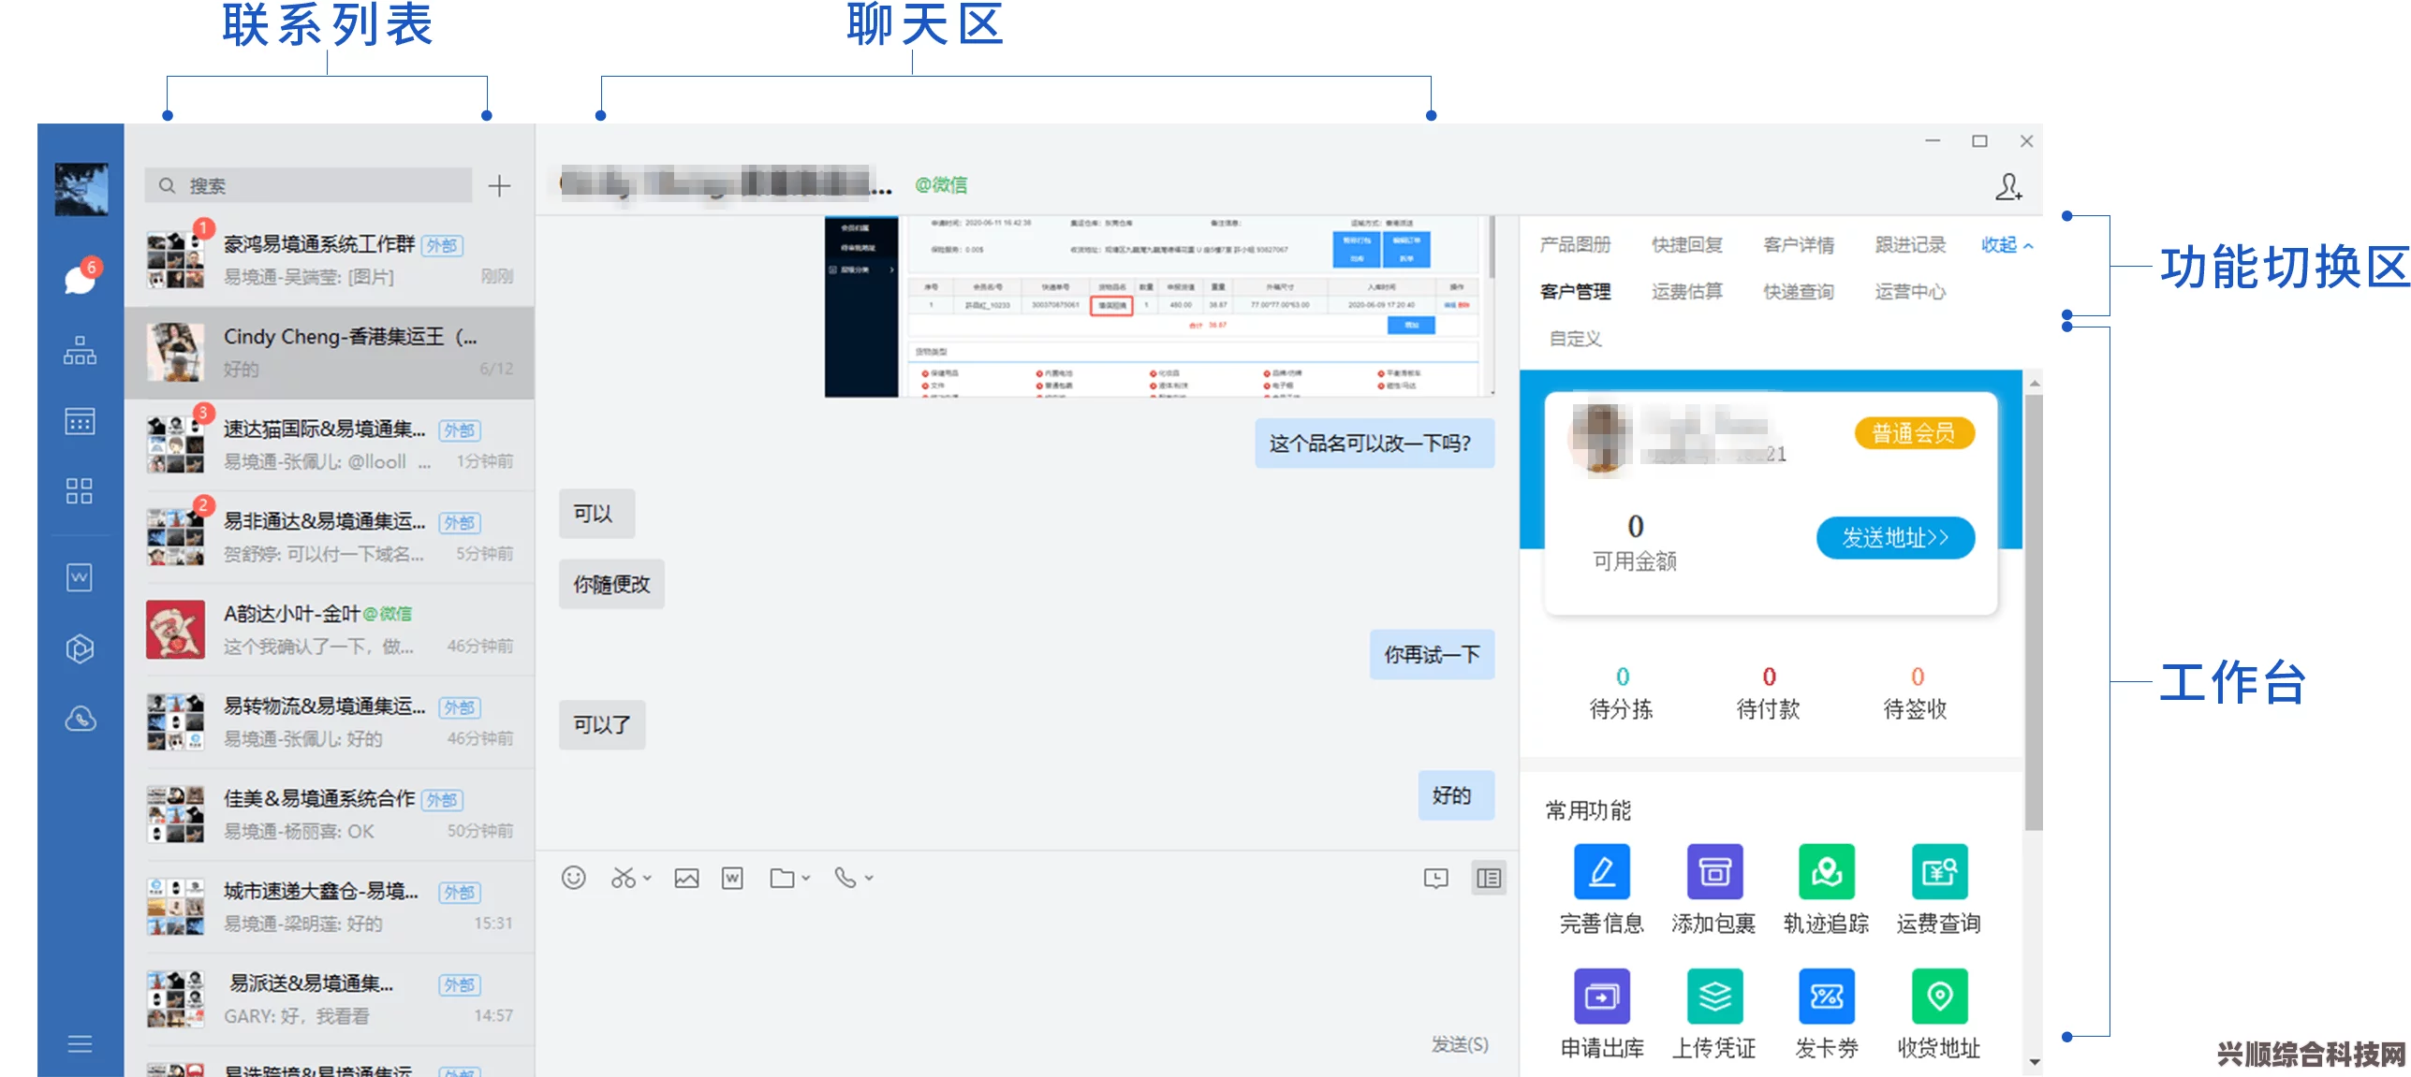
Task: Open the messages chat bubble icon
Action: tap(80, 279)
